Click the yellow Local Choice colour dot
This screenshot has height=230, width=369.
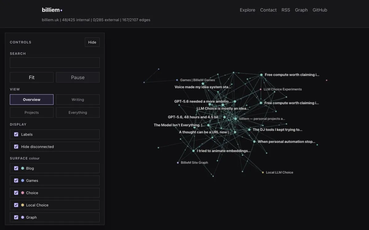[x=22, y=205]
